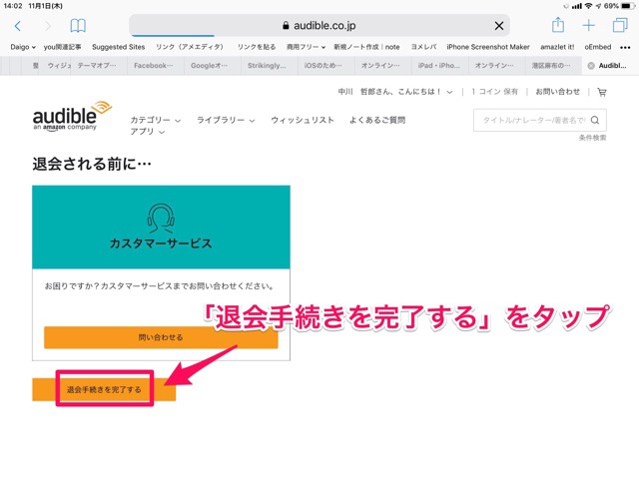Click the Audible logo

coord(72,115)
